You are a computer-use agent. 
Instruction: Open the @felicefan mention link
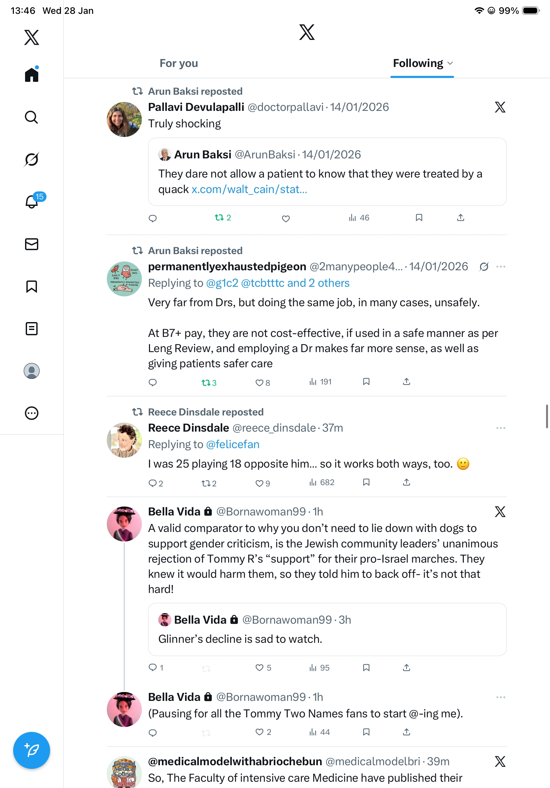tap(232, 444)
